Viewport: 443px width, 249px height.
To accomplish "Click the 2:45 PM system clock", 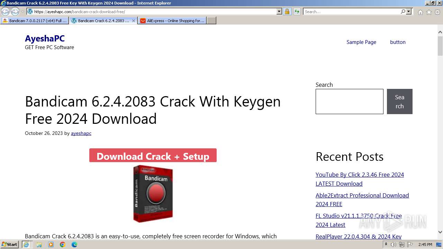I will (425, 245).
